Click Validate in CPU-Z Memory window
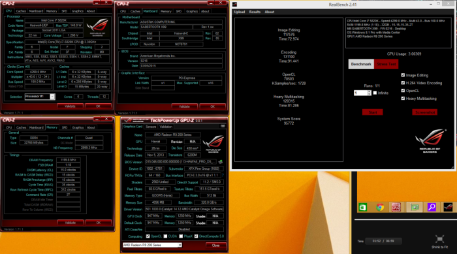The height and width of the screenshot is (254, 457). pos(71,223)
